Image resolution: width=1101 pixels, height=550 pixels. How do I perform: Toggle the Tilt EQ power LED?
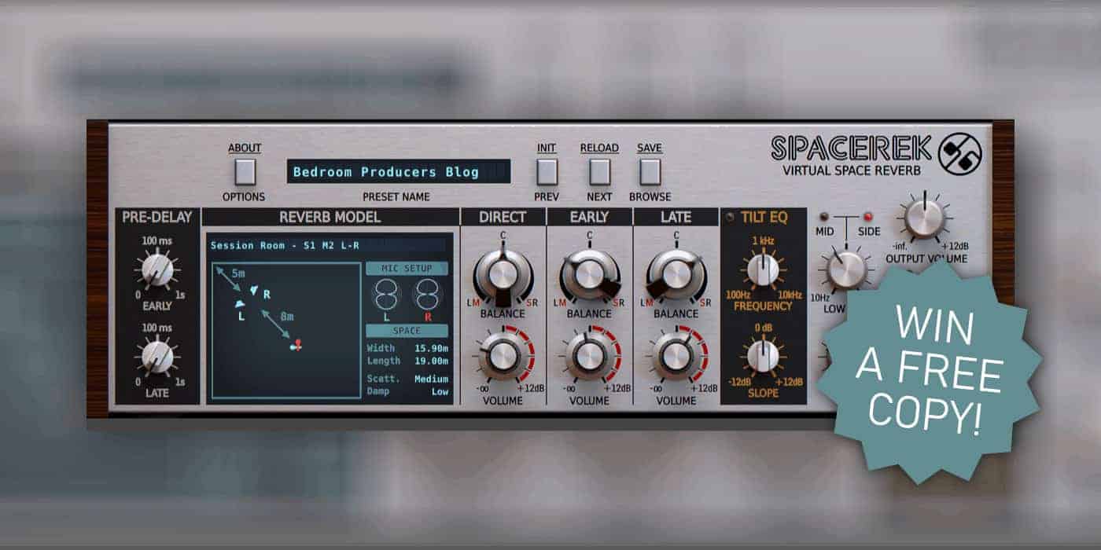point(731,218)
